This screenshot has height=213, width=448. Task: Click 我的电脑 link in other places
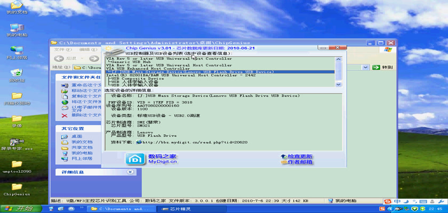click(x=82, y=153)
